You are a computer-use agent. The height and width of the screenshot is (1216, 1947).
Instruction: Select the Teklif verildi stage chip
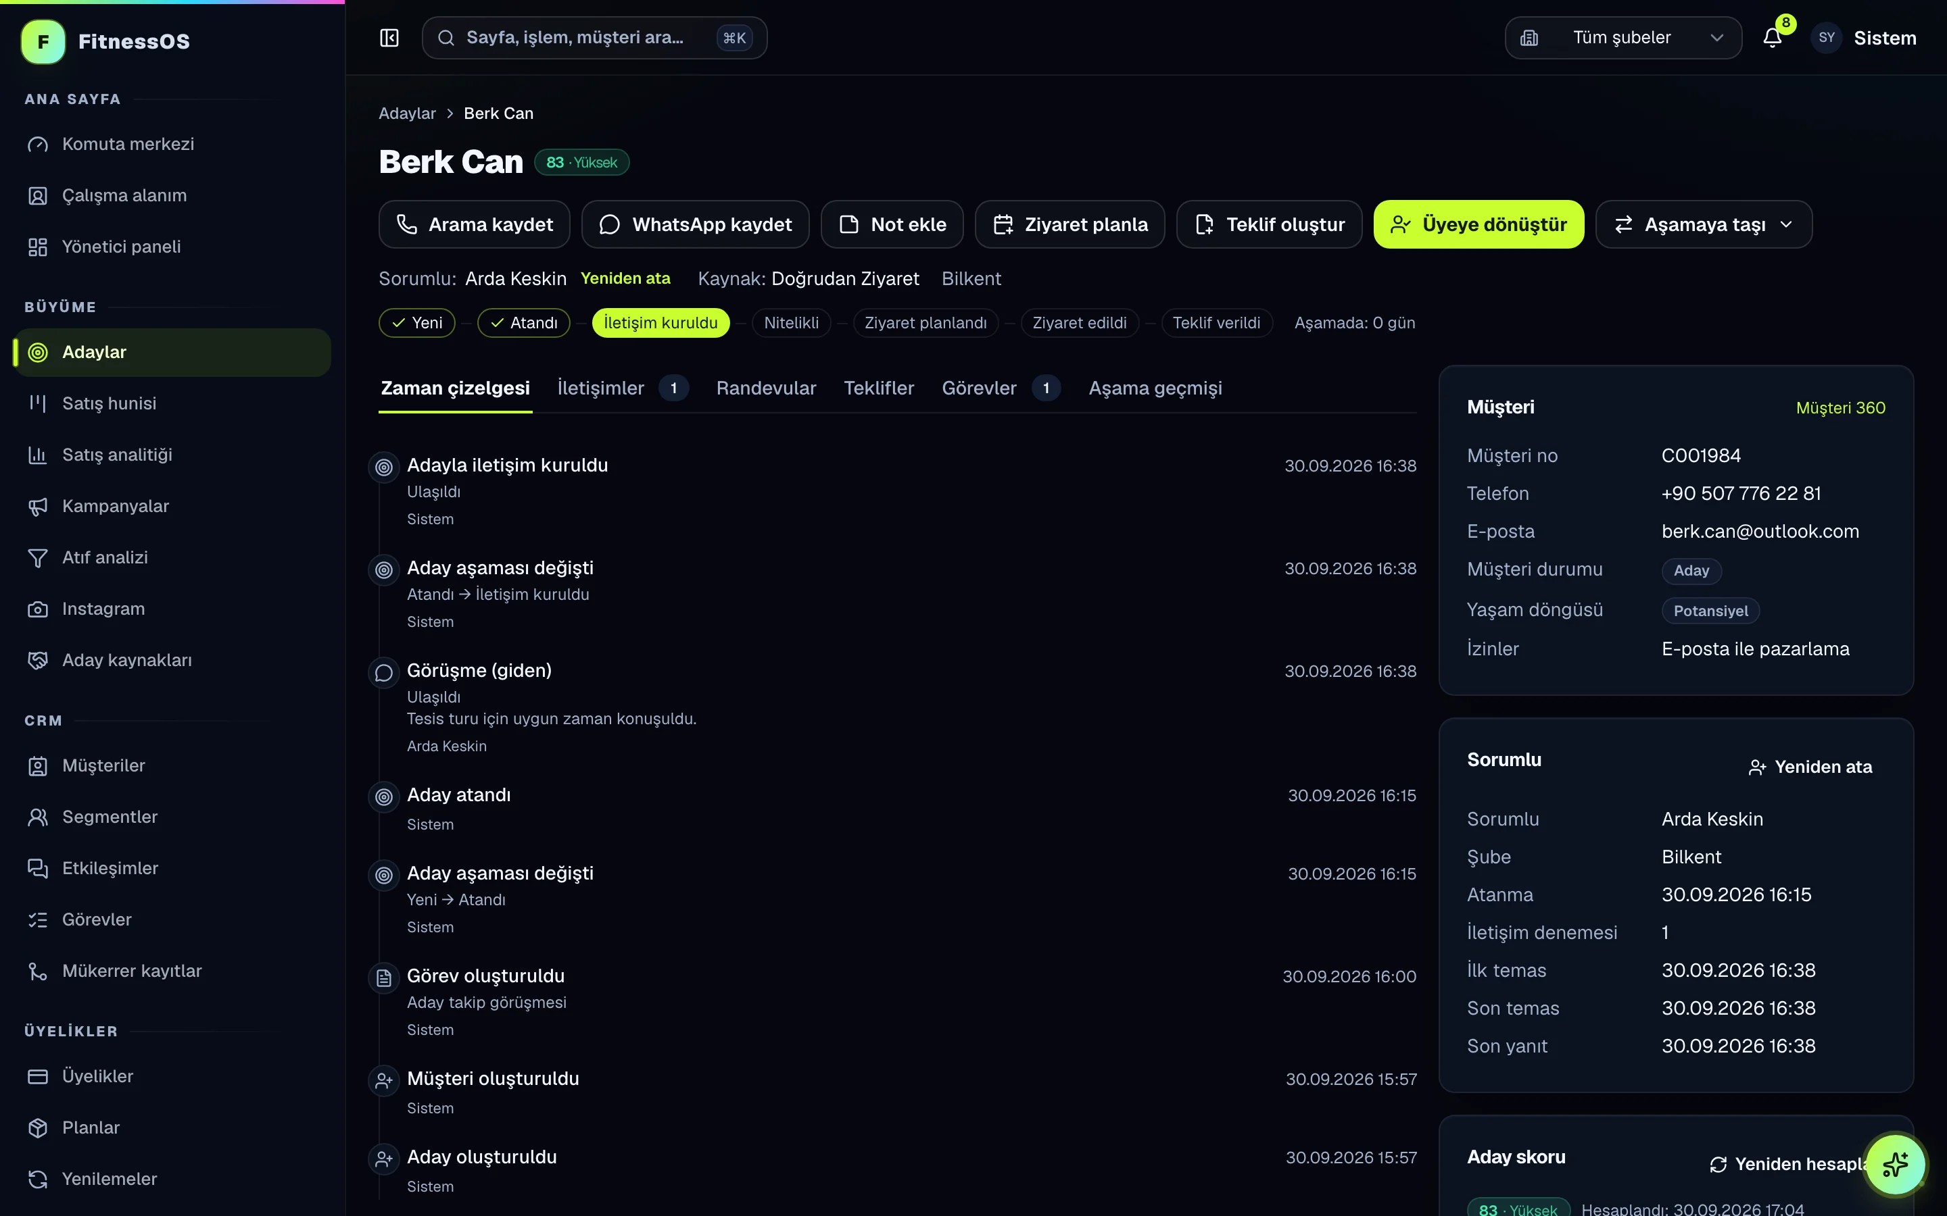tap(1216, 322)
